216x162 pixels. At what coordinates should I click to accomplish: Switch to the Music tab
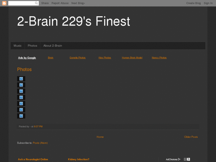pyautogui.click(x=18, y=46)
